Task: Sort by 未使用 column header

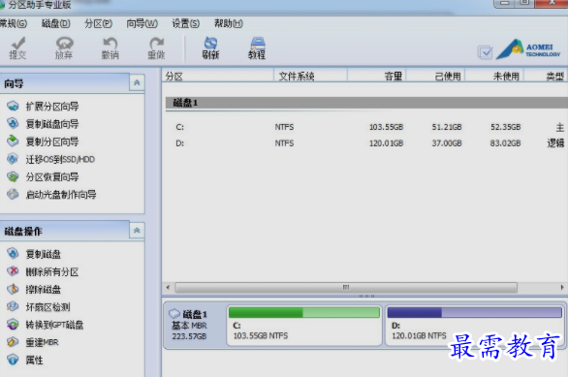Action: tap(495, 76)
